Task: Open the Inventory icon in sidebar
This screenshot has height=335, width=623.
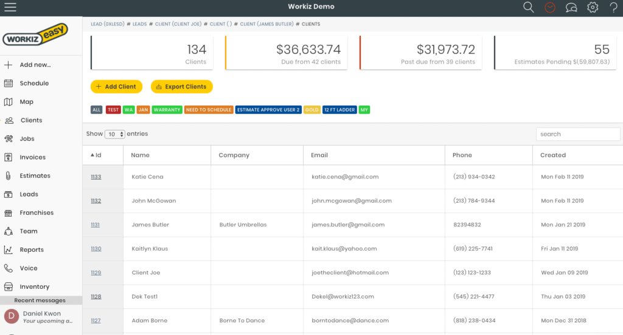Action: (9, 286)
